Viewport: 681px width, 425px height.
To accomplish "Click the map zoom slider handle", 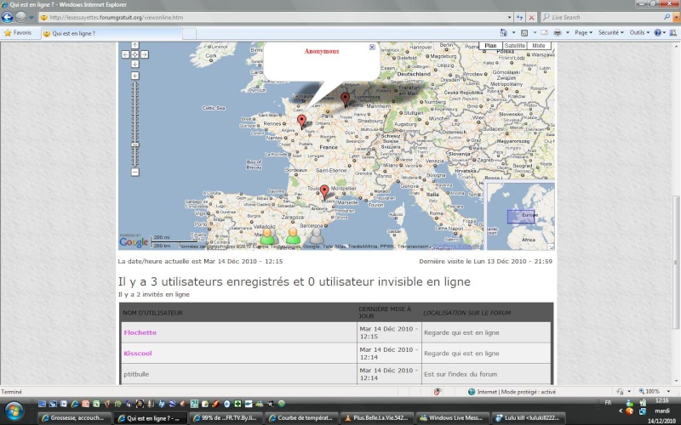I will tap(135, 144).
